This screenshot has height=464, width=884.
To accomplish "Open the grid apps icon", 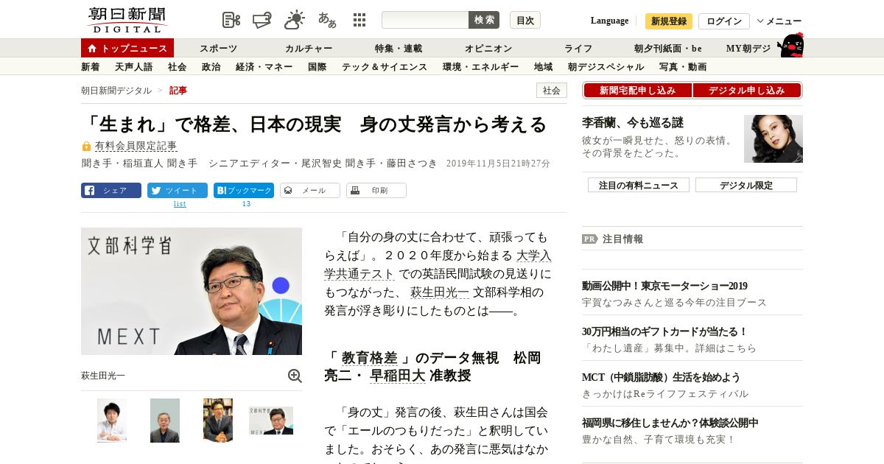I will click(359, 20).
